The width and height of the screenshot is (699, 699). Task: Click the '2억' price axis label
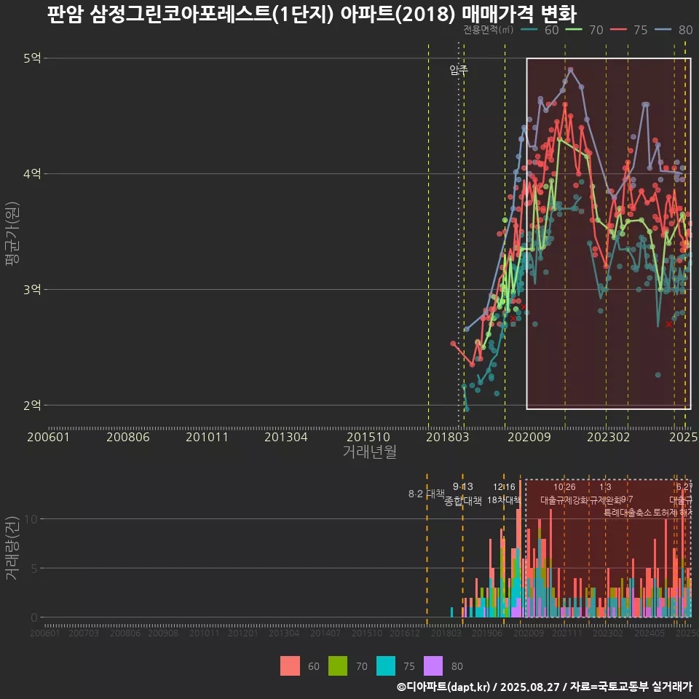pos(32,406)
